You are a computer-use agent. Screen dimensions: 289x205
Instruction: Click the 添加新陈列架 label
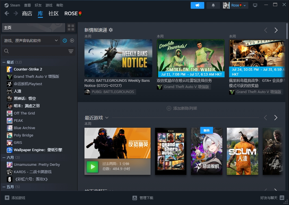tap(185, 108)
